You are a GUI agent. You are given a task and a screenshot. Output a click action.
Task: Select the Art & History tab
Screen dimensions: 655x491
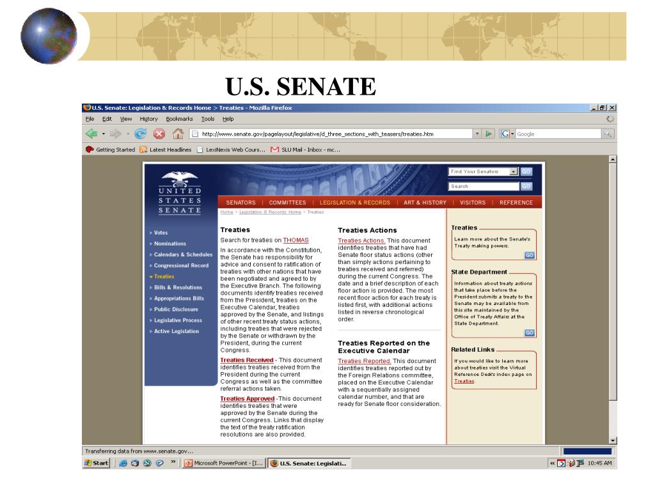[425, 203]
